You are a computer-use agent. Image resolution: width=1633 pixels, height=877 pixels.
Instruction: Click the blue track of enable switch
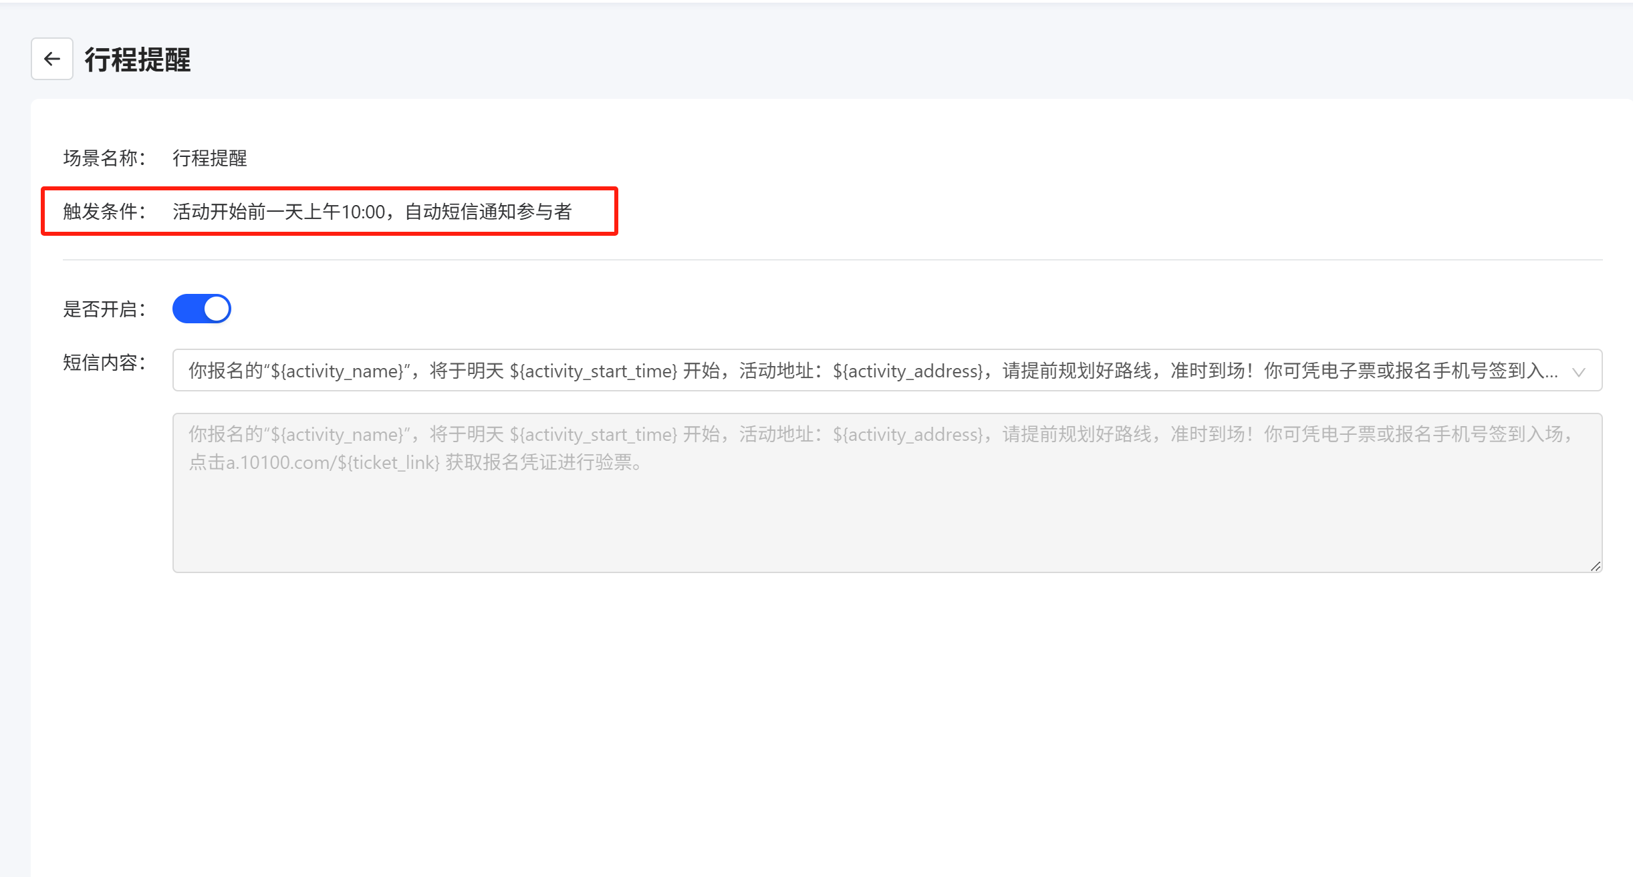[187, 309]
